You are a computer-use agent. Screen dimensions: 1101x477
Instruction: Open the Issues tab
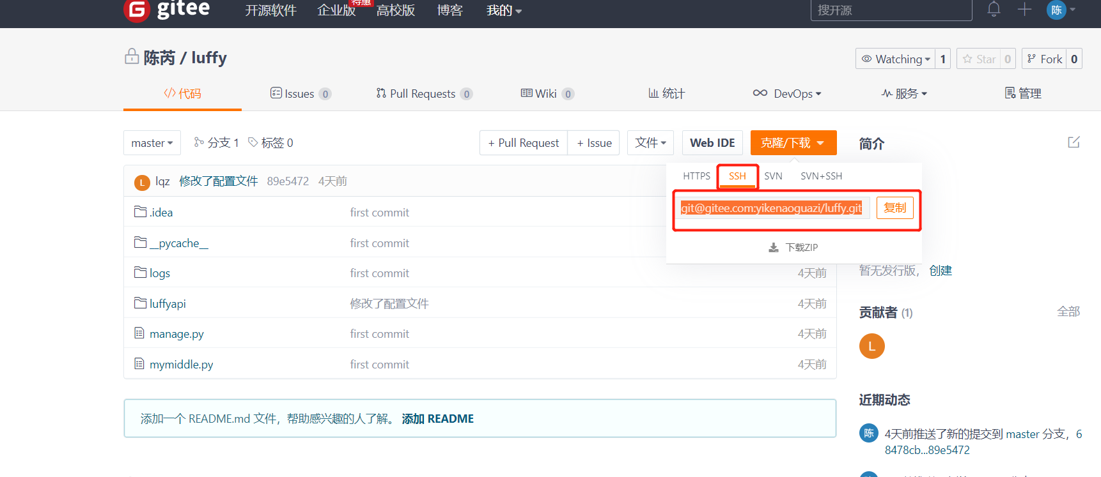point(301,94)
